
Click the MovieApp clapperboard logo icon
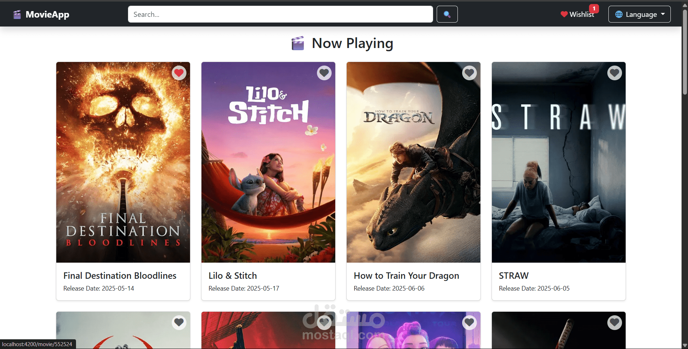(17, 15)
